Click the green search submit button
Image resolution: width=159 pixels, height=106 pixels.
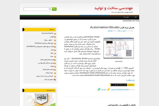(x=54, y=9)
